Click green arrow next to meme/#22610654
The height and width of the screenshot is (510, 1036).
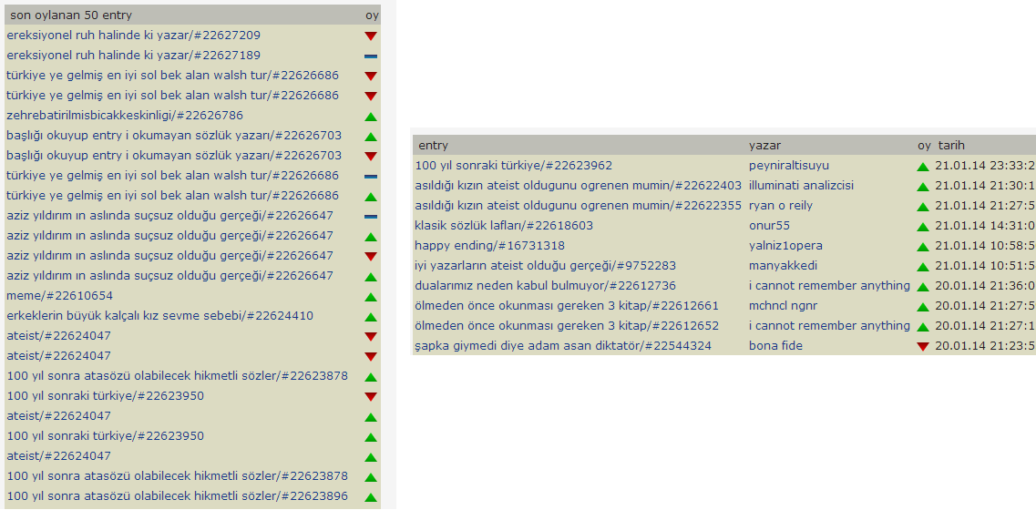click(x=370, y=297)
